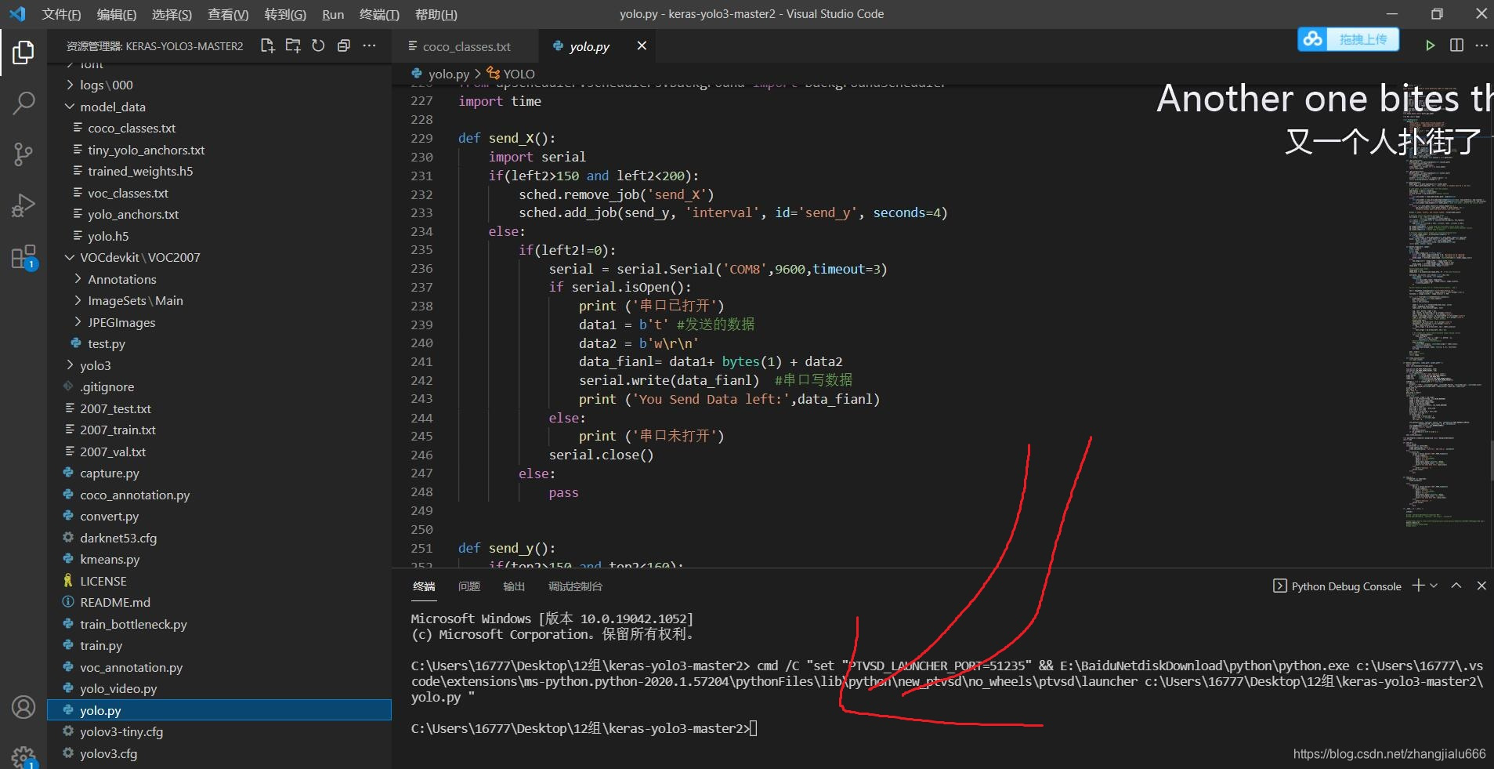Open the 查看(V) menu
The width and height of the screenshot is (1494, 769).
point(228,14)
